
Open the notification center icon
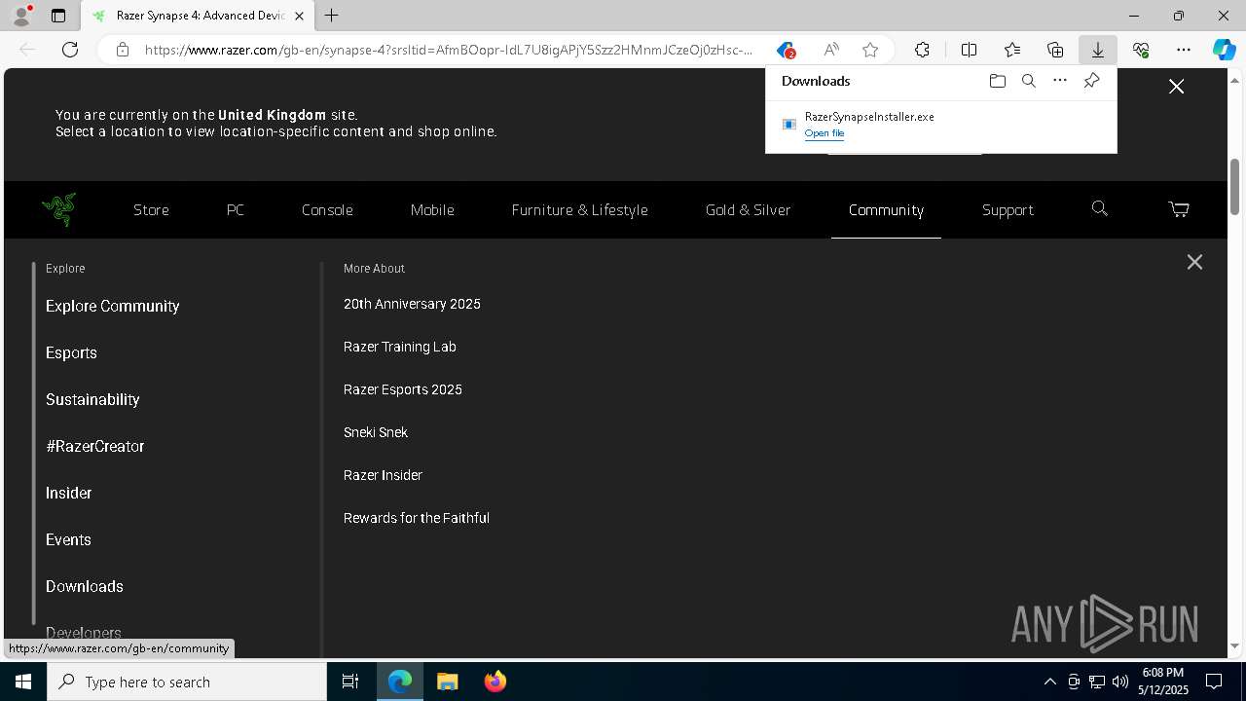pyautogui.click(x=1214, y=682)
